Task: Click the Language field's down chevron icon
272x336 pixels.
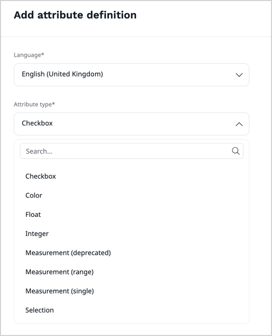Action: 239,75
